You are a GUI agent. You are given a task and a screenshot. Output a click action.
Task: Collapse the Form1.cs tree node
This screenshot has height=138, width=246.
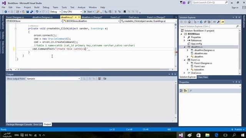coord(184,60)
